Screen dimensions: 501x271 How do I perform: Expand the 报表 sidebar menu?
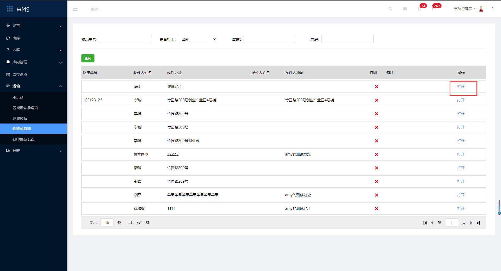point(33,151)
